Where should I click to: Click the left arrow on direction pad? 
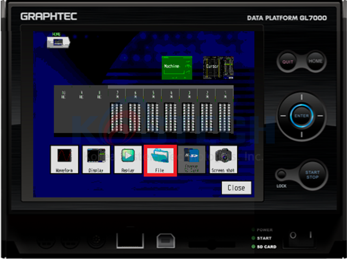(283, 116)
